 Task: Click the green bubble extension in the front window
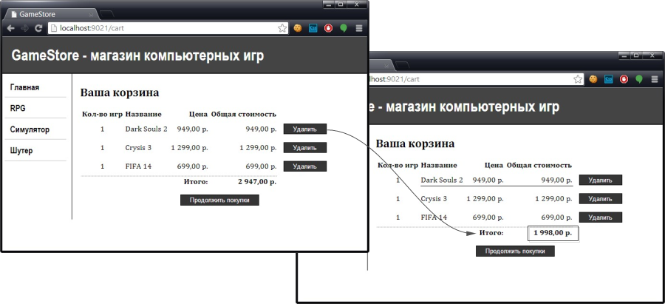click(344, 28)
